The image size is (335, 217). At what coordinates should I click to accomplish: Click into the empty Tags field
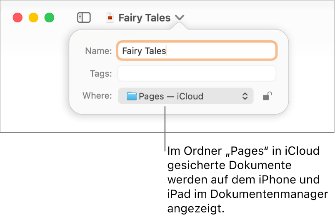click(197, 73)
